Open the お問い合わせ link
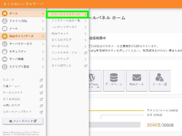Image resolution: width=182 pixels, height=136 pixels. click(11, 105)
